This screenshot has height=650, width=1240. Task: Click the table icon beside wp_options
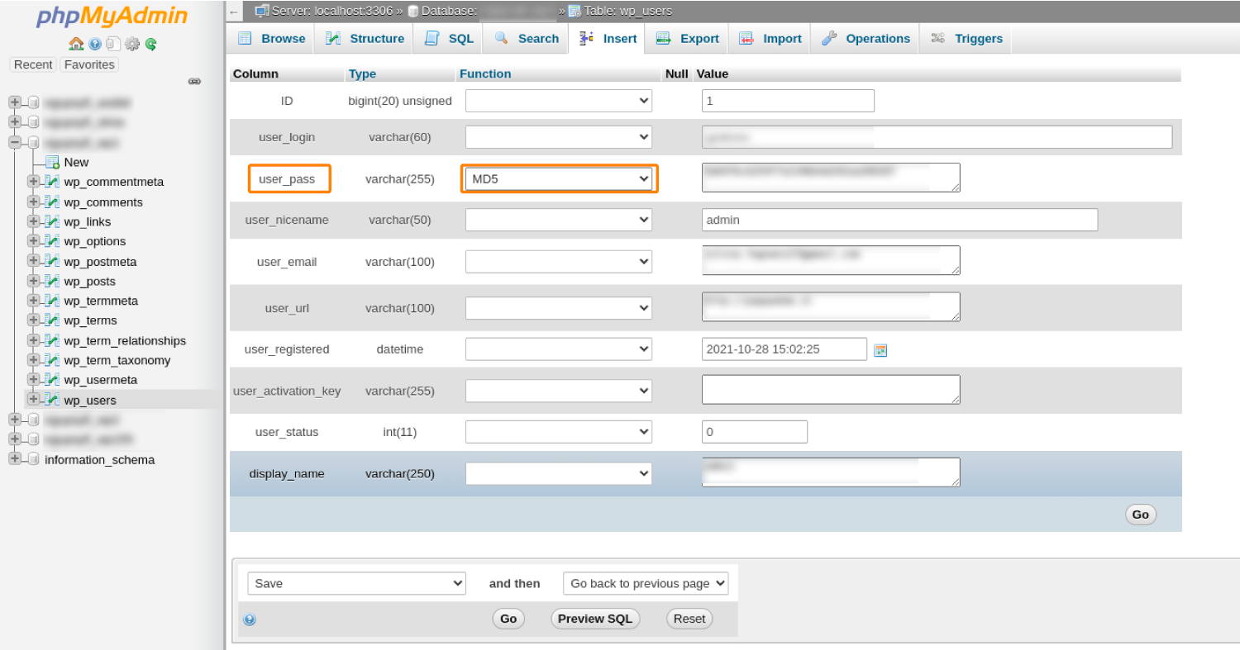coord(52,241)
